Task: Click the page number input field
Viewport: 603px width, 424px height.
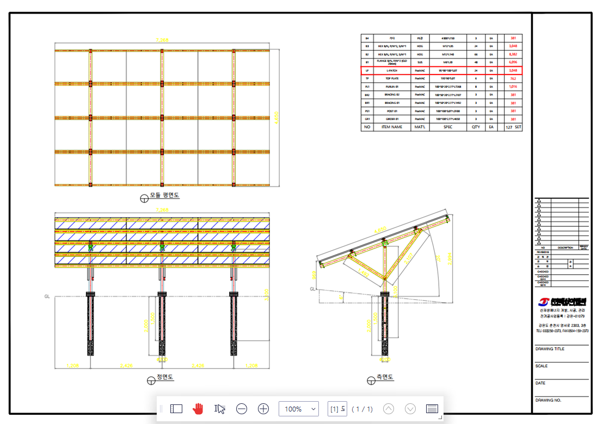Action: [x=337, y=409]
